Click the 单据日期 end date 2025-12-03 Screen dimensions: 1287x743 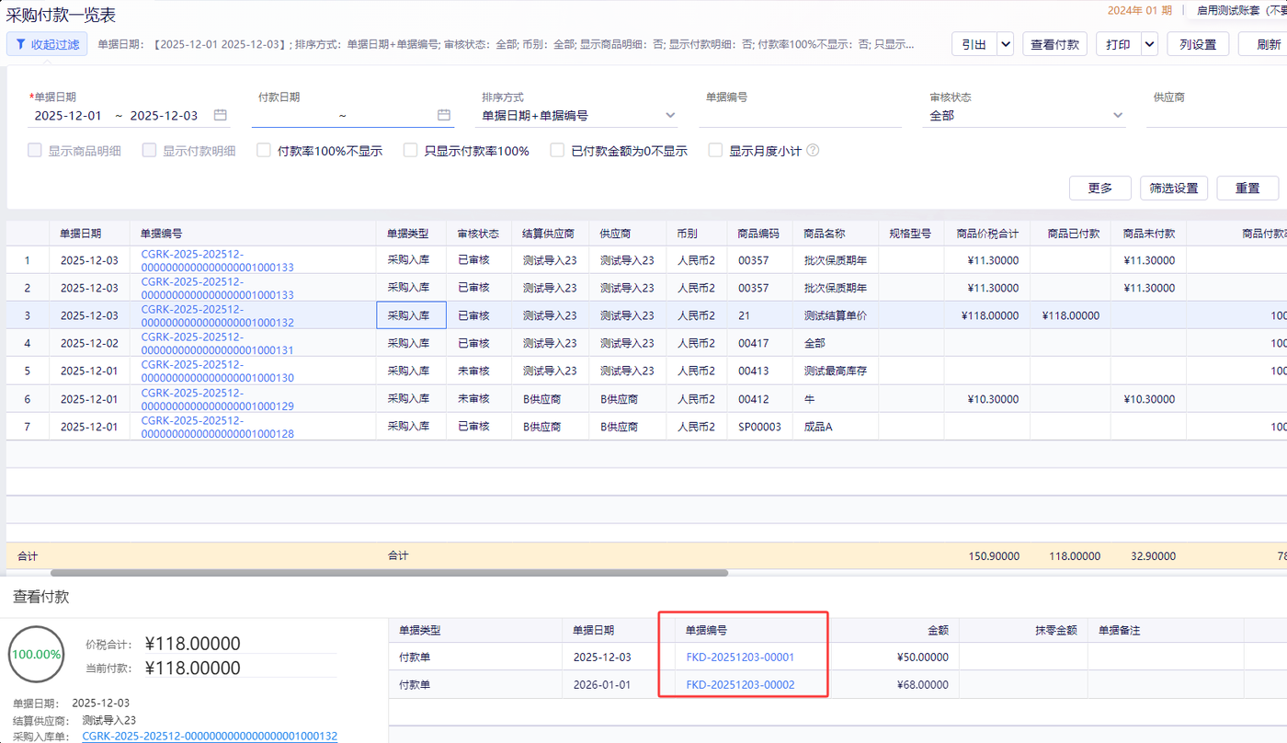164,116
